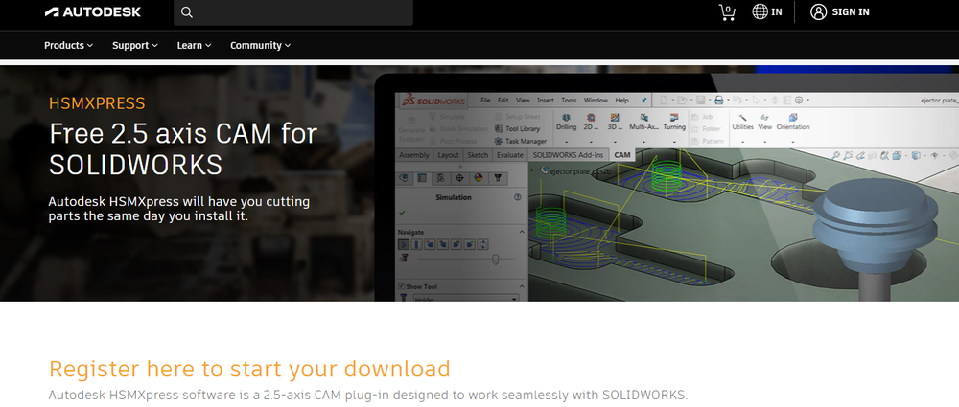Click the search magnifier icon
959x407 pixels.
coord(187,12)
